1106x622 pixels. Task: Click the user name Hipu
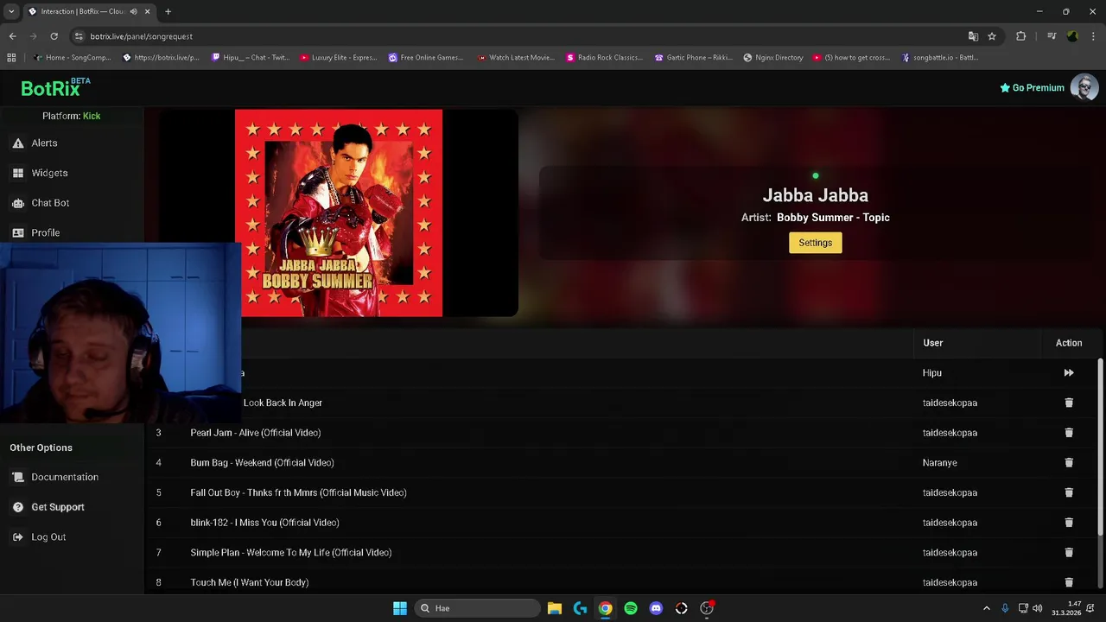pyautogui.click(x=932, y=373)
